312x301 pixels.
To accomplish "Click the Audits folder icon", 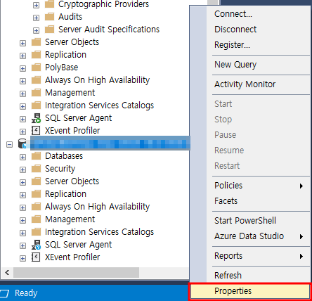I will (x=49, y=16).
